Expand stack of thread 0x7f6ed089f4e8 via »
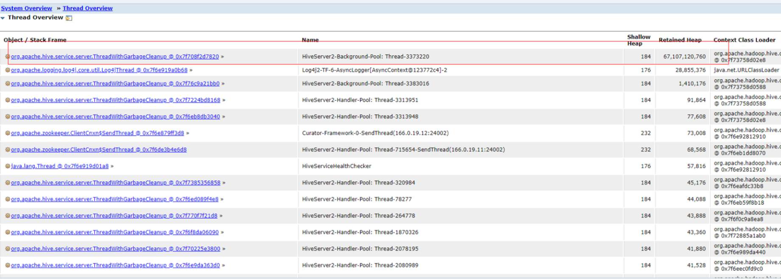The height and width of the screenshot is (279, 781). pyautogui.click(x=222, y=199)
